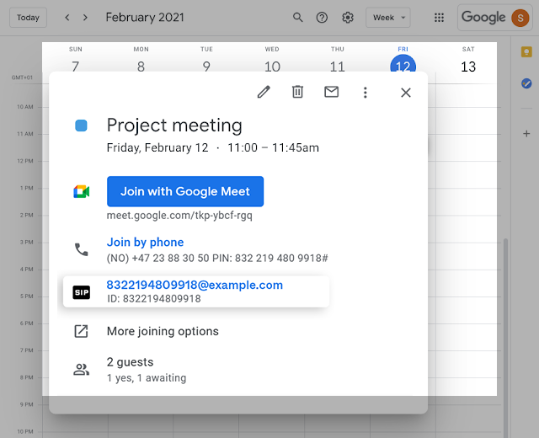Open Google Tasks in side panel

tap(526, 83)
